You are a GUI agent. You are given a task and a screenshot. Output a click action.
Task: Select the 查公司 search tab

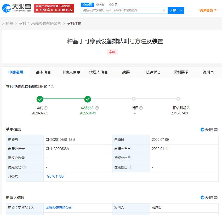87,5
